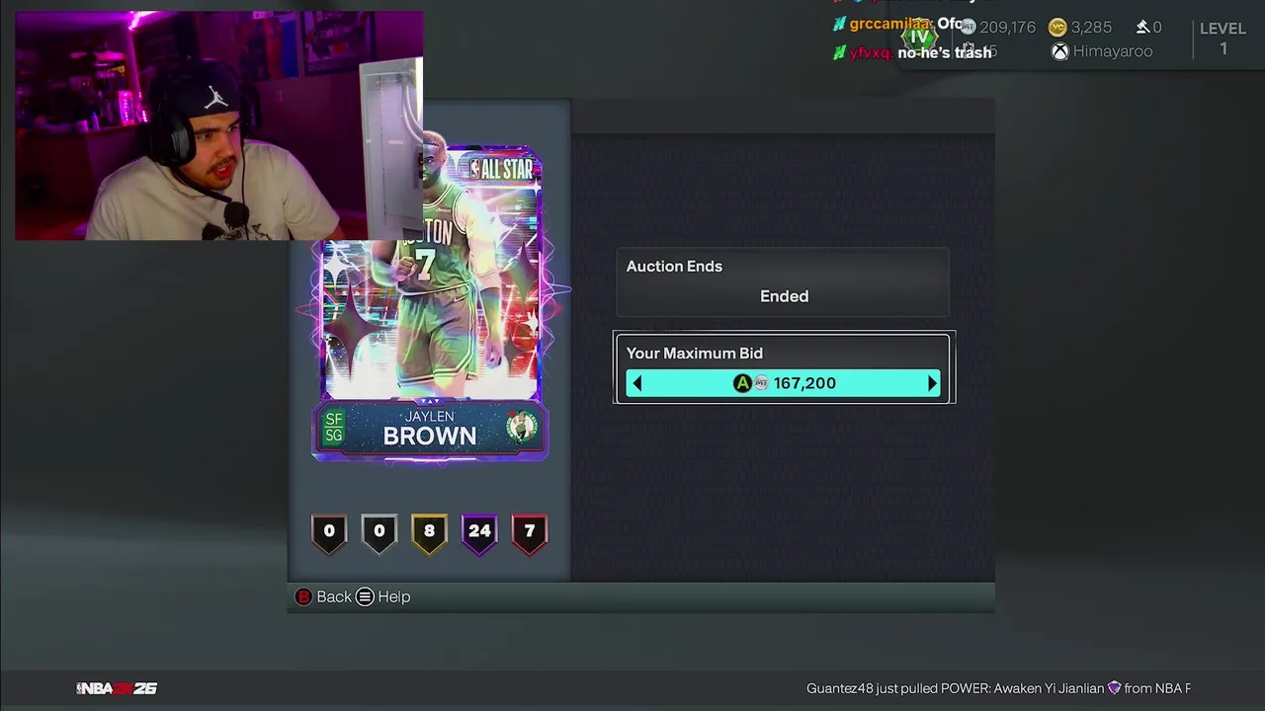Click the tier IV emblem icon
This screenshot has width=1265, height=711.
tap(920, 38)
